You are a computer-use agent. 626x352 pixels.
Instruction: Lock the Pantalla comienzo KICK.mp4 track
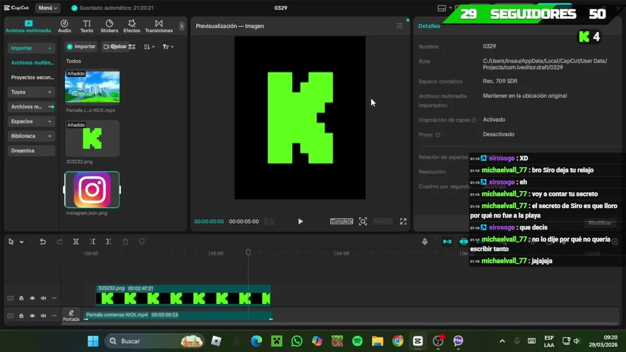(21, 316)
